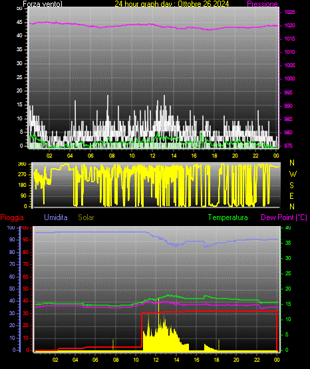Click the 'Dew Point (°C)' legend label

(284, 217)
